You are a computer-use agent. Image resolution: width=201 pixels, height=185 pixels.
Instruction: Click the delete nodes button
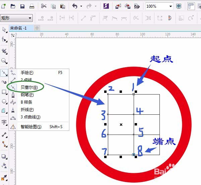coord(50,18)
